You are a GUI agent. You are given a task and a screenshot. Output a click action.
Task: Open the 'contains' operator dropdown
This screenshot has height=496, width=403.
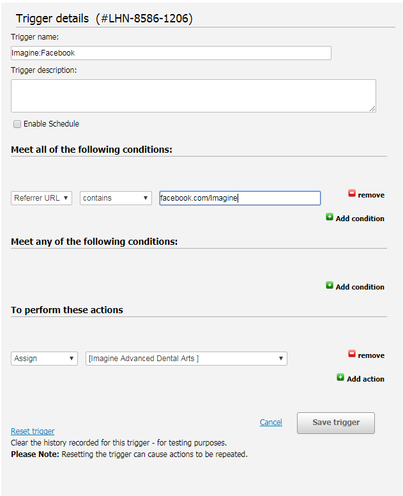click(x=116, y=198)
